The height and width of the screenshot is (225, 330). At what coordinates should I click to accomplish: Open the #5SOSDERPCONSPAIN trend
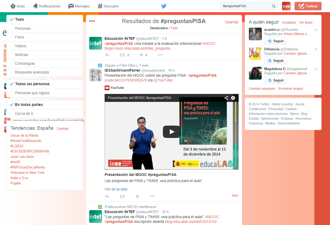[x=30, y=151]
